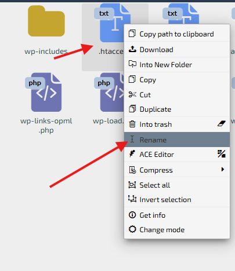Click the info circle icon beside Get info
Viewport: 235px width, 271px height.
pyautogui.click(x=132, y=215)
